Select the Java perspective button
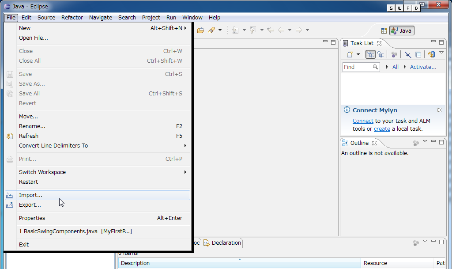 coord(402,30)
